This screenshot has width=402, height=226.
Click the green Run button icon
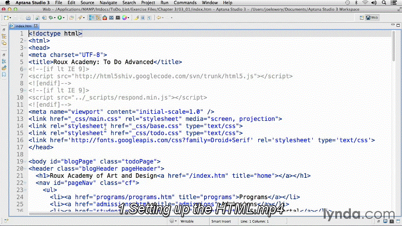pyautogui.click(x=60, y=18)
